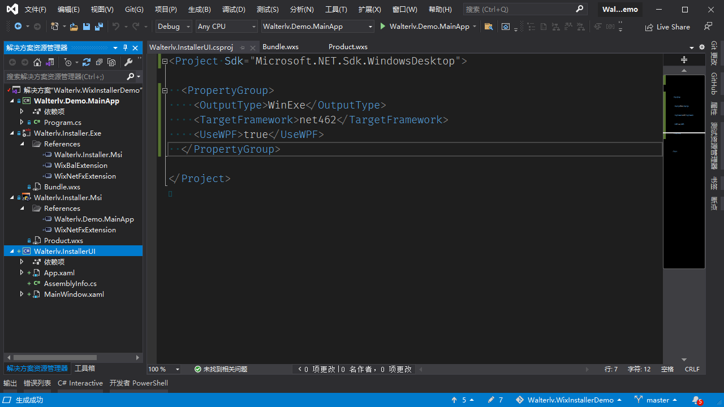Click the Visual Studio logo icon
This screenshot has height=407, width=724.
click(x=12, y=9)
